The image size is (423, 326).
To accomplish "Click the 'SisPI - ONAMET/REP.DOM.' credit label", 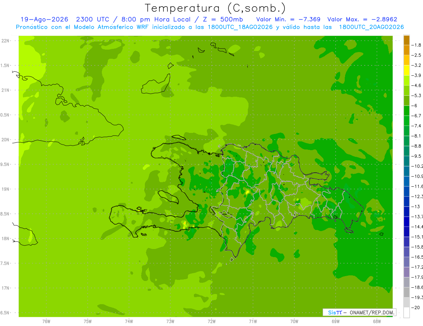I will click(x=360, y=312).
